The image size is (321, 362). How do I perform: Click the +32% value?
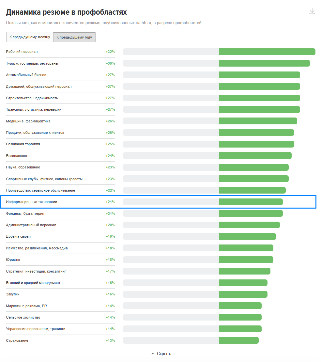click(x=110, y=52)
